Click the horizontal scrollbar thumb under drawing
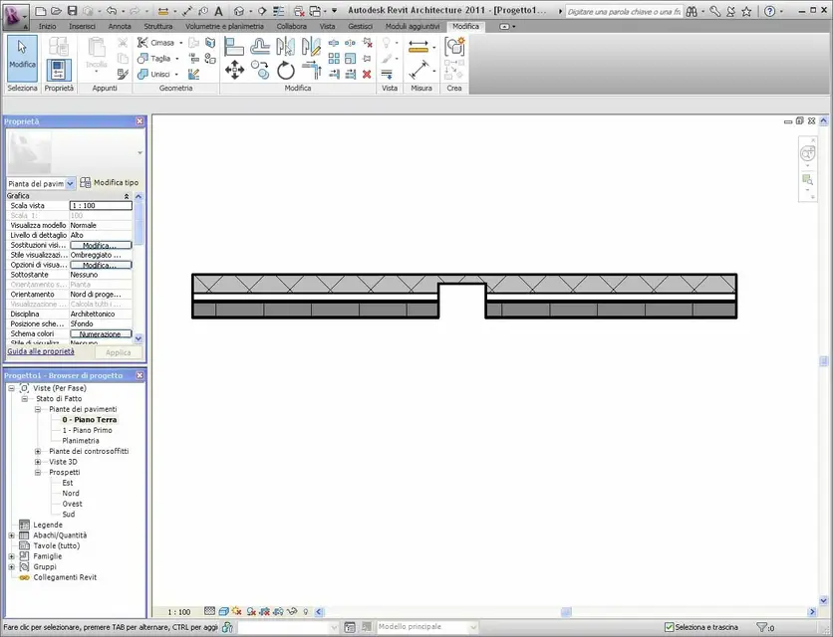 point(566,612)
